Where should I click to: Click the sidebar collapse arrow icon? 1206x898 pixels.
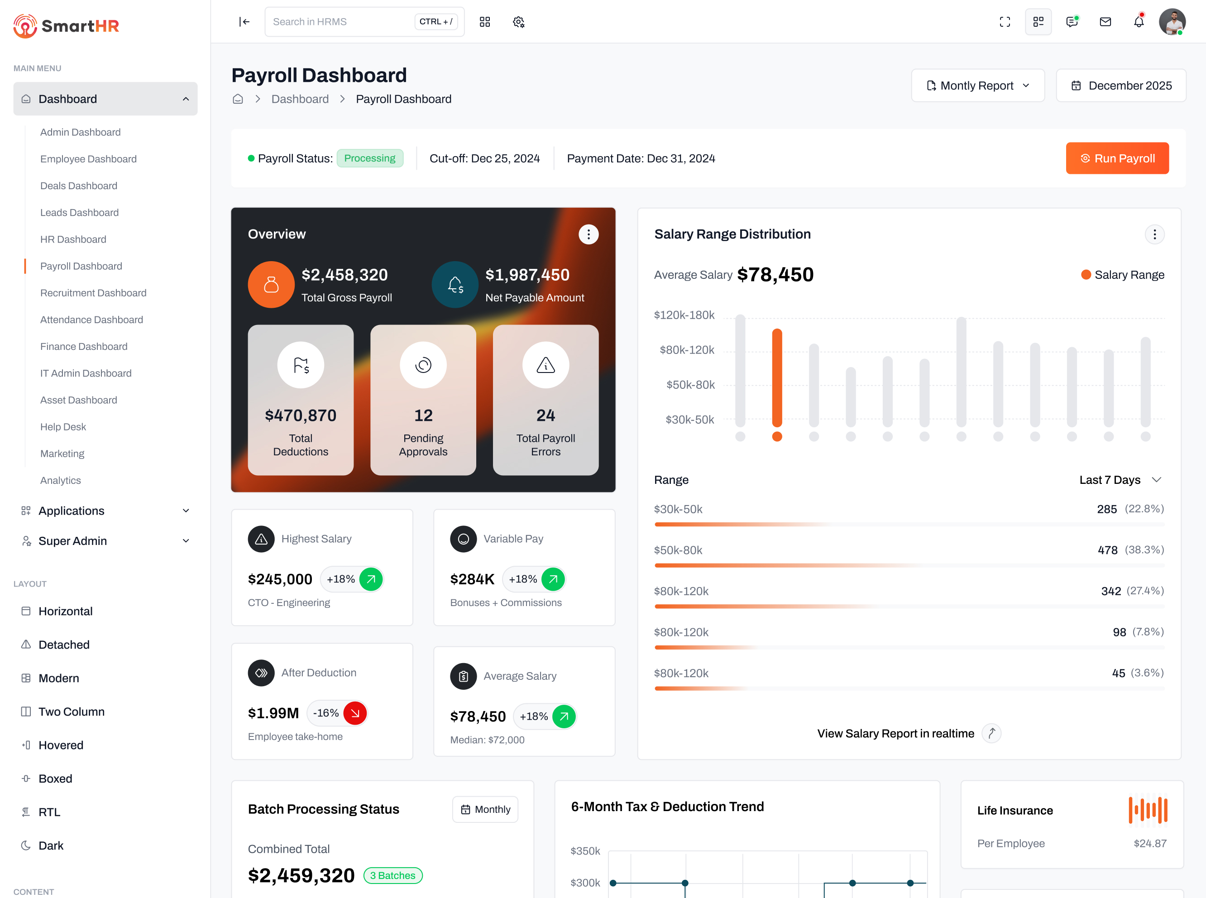tap(244, 22)
